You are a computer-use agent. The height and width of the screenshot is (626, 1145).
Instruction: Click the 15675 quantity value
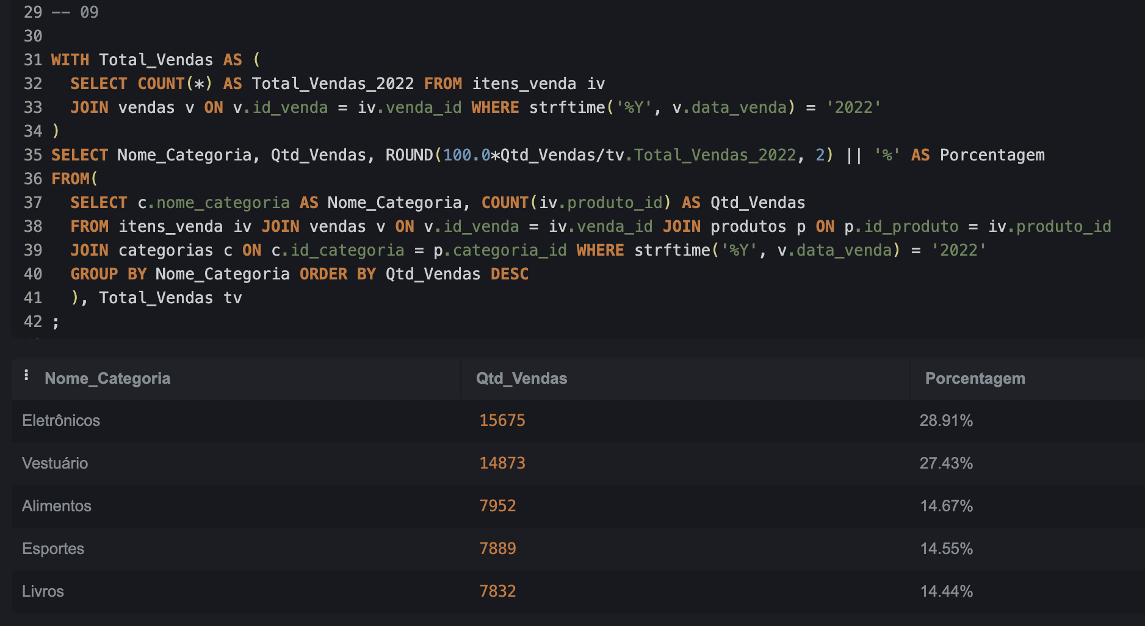point(502,420)
